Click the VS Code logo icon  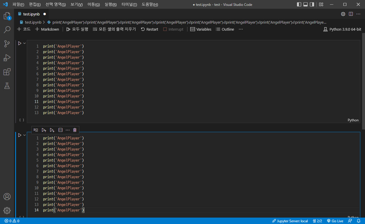tap(5, 4)
